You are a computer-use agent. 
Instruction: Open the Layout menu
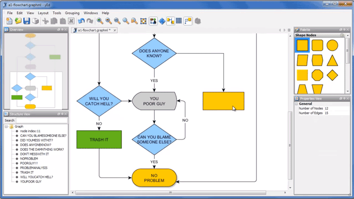(x=43, y=13)
